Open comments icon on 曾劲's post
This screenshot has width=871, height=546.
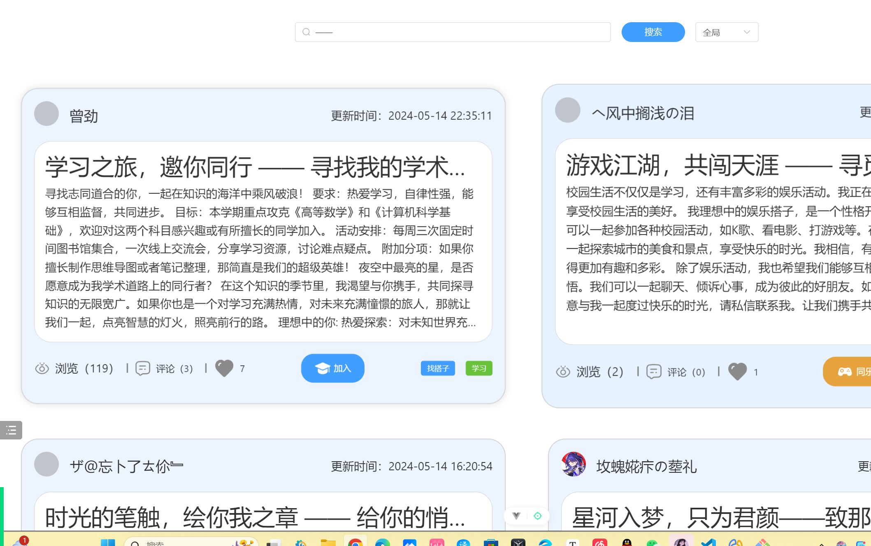tap(143, 368)
